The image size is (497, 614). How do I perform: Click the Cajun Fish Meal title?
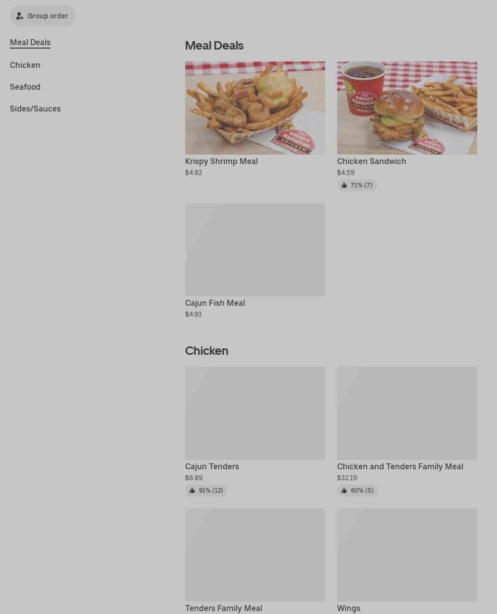tap(215, 303)
